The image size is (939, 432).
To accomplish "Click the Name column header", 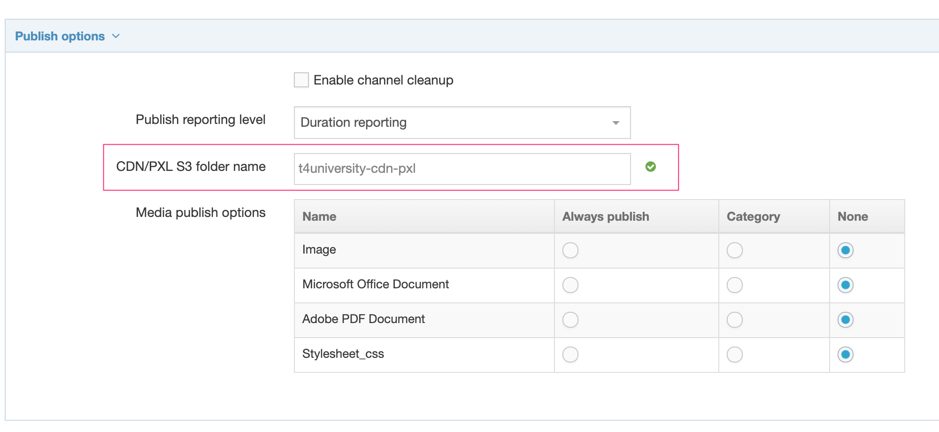I will click(319, 216).
